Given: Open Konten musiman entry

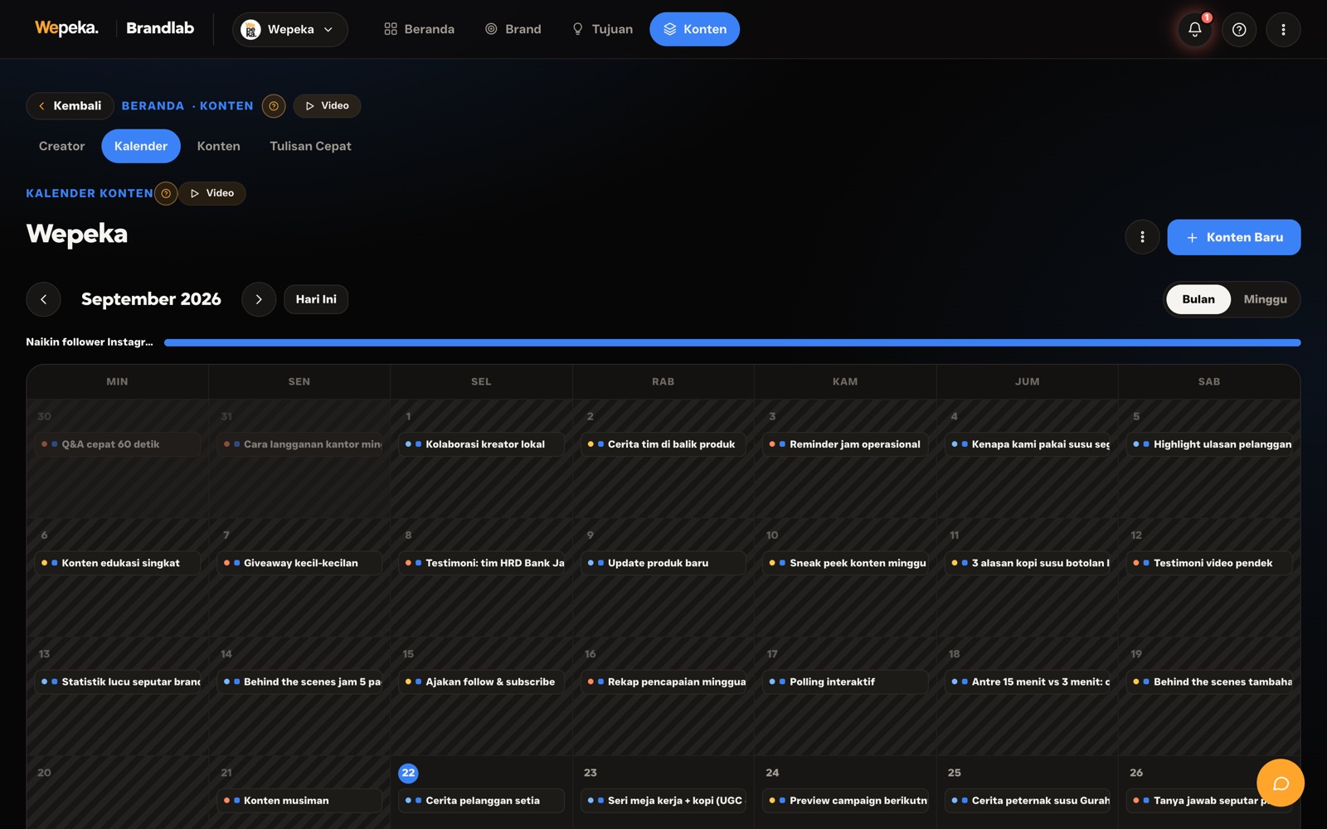Looking at the screenshot, I should [x=299, y=801].
